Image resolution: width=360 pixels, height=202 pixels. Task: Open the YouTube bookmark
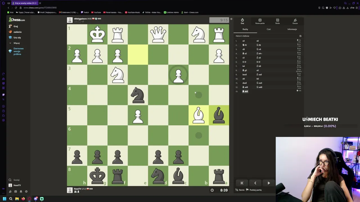point(96,12)
